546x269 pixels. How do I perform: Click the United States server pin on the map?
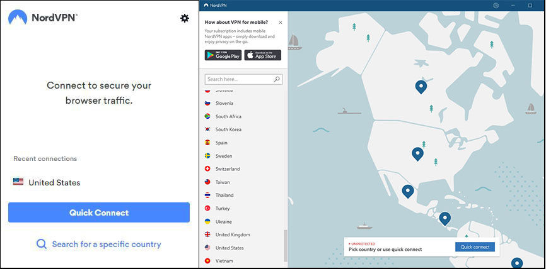[417, 153]
